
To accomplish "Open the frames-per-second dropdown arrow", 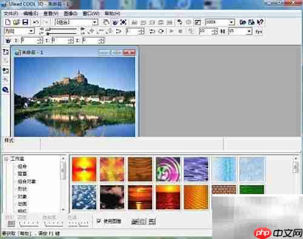I will [x=250, y=32].
